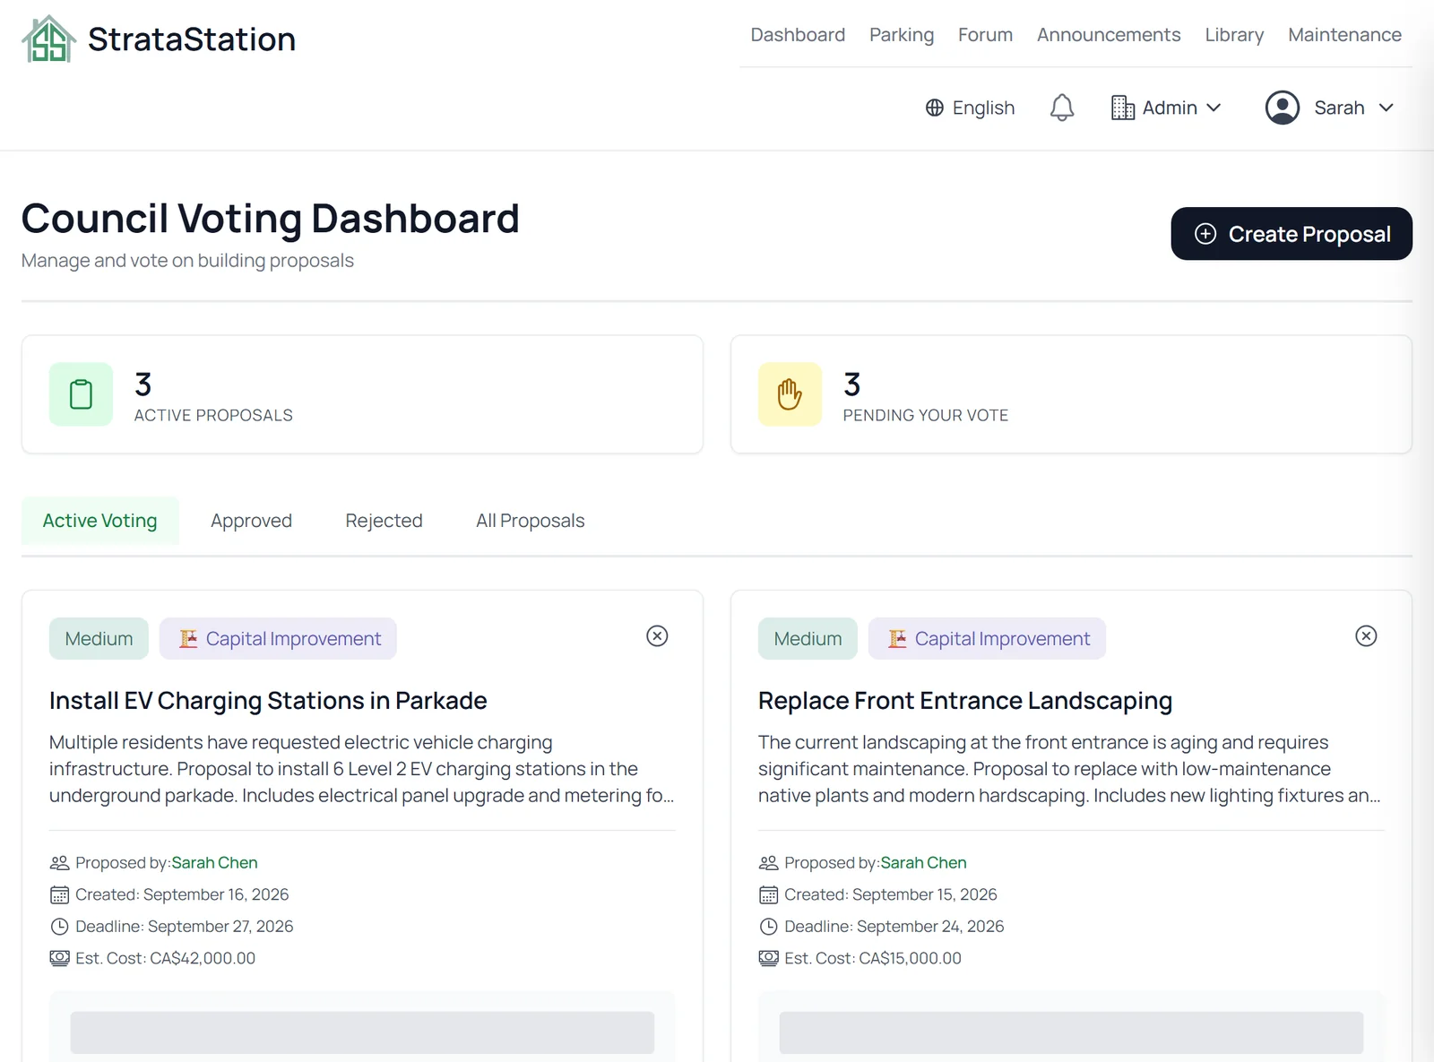1434x1062 pixels.
Task: Click Capital Improvement tag on EV proposal
Action: point(278,639)
